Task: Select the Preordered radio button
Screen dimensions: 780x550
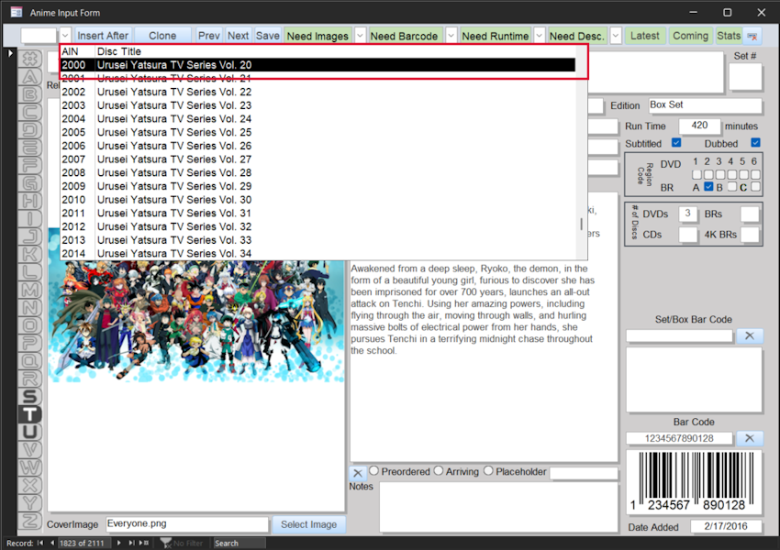Action: (374, 470)
